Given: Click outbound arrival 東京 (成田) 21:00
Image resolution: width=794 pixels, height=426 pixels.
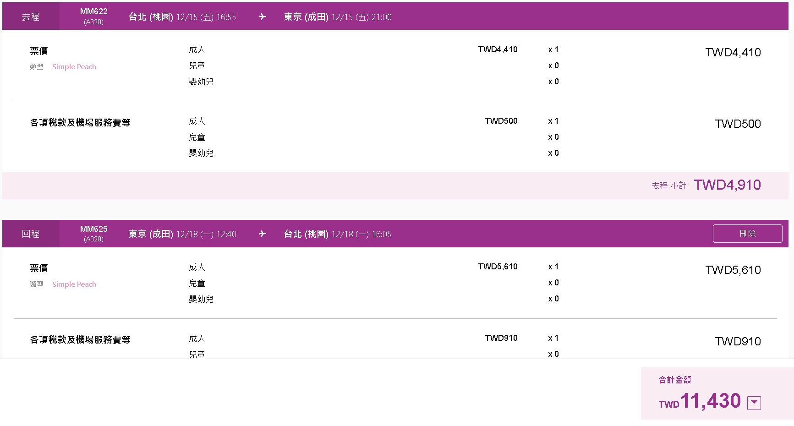Looking at the screenshot, I should coord(337,17).
